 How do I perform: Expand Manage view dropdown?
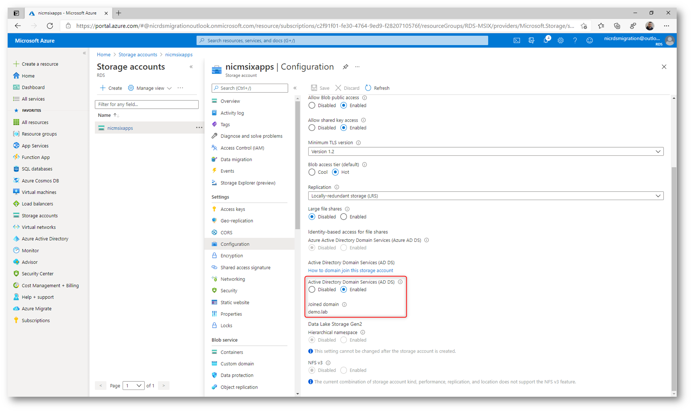coord(150,88)
